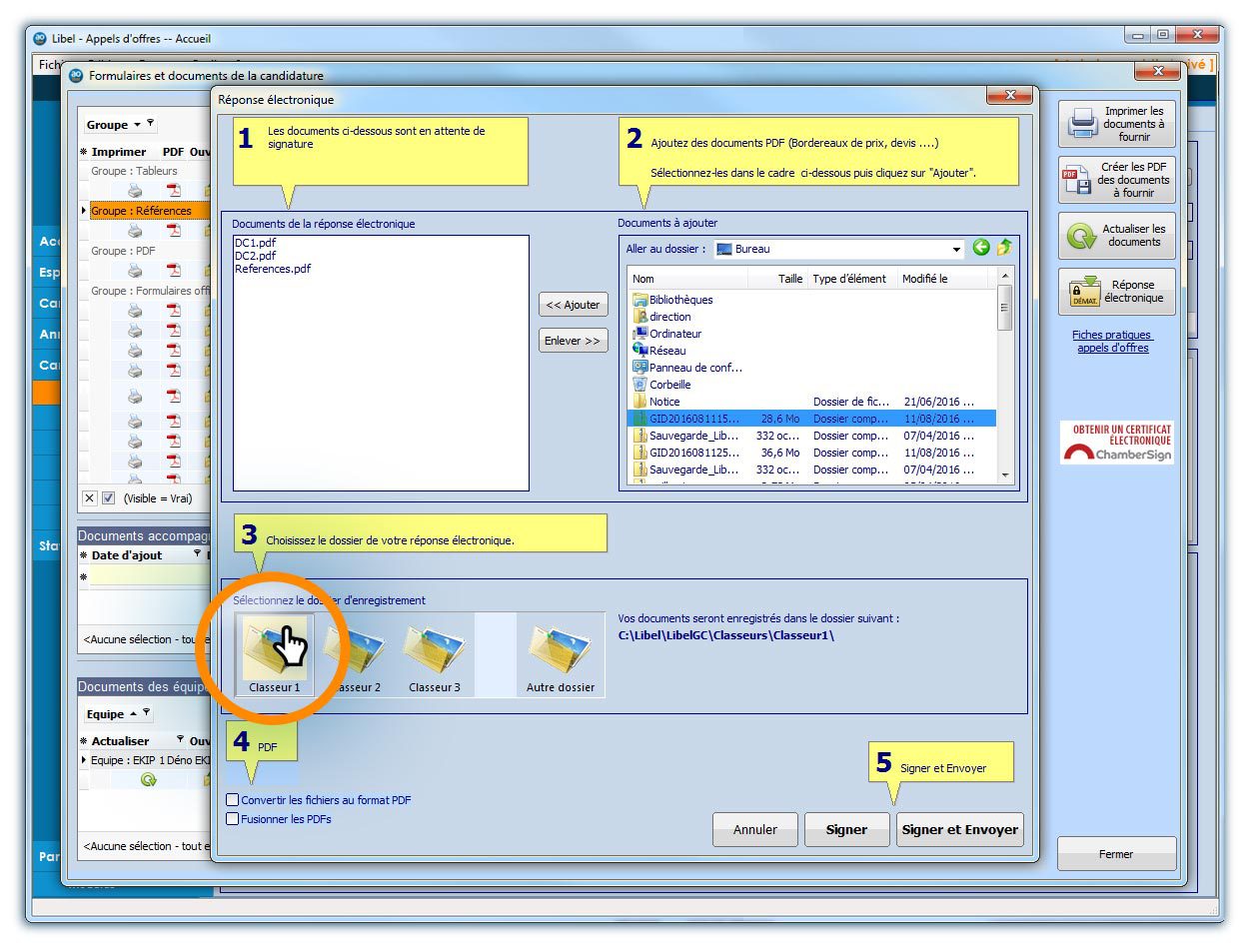Click the filter icon beside the Actualiser column header
1249x949 pixels.
[180, 740]
